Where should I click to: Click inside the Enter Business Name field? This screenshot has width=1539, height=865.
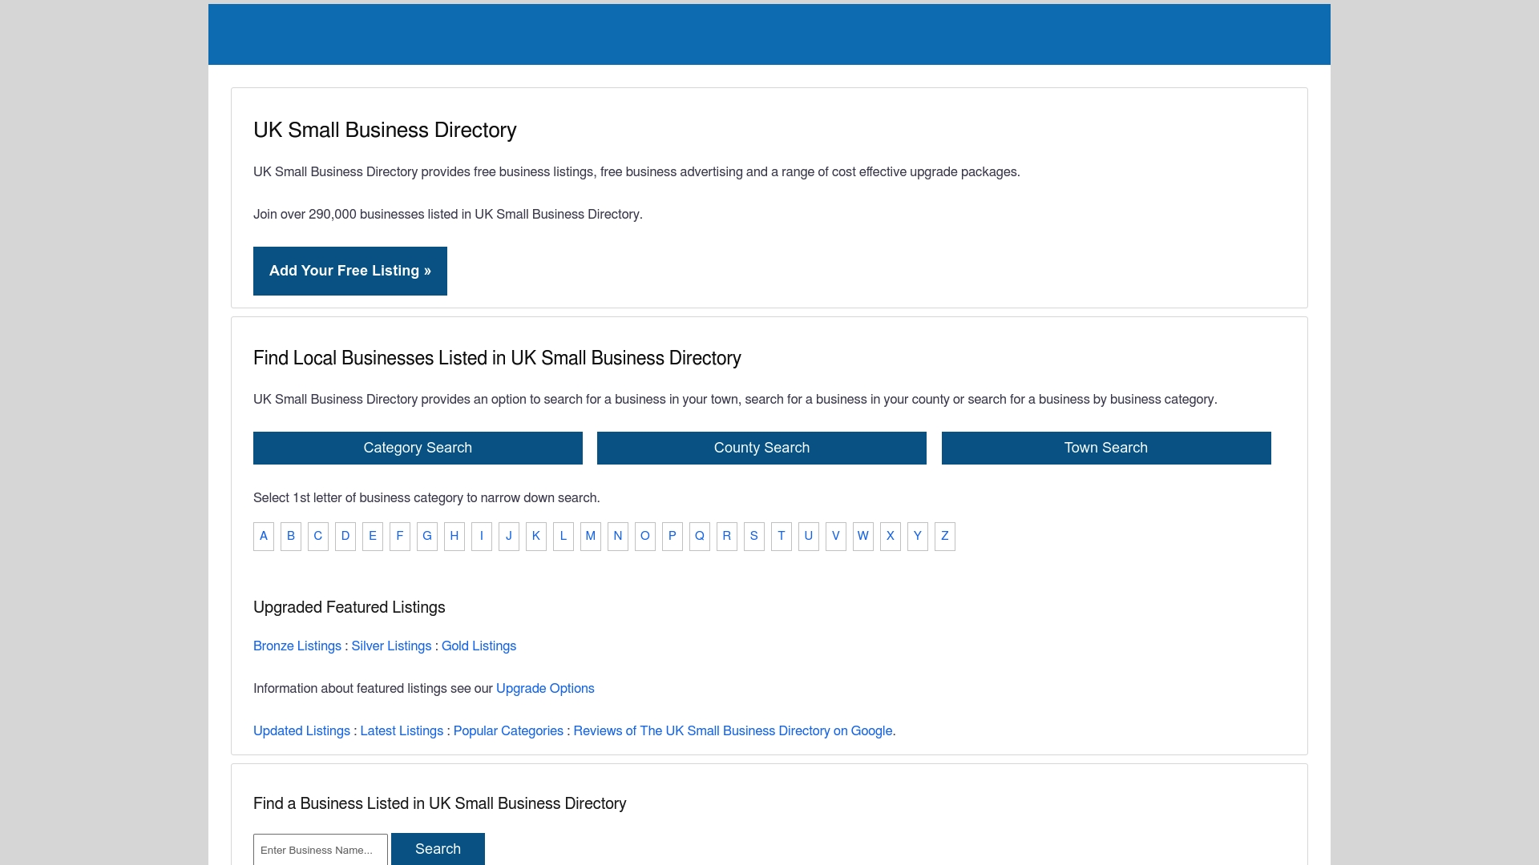pos(319,849)
